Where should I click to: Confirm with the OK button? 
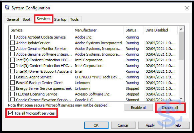(x=96, y=125)
